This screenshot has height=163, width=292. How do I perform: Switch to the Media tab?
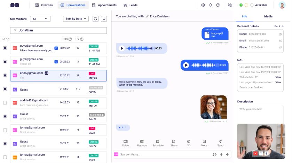coord(268,16)
